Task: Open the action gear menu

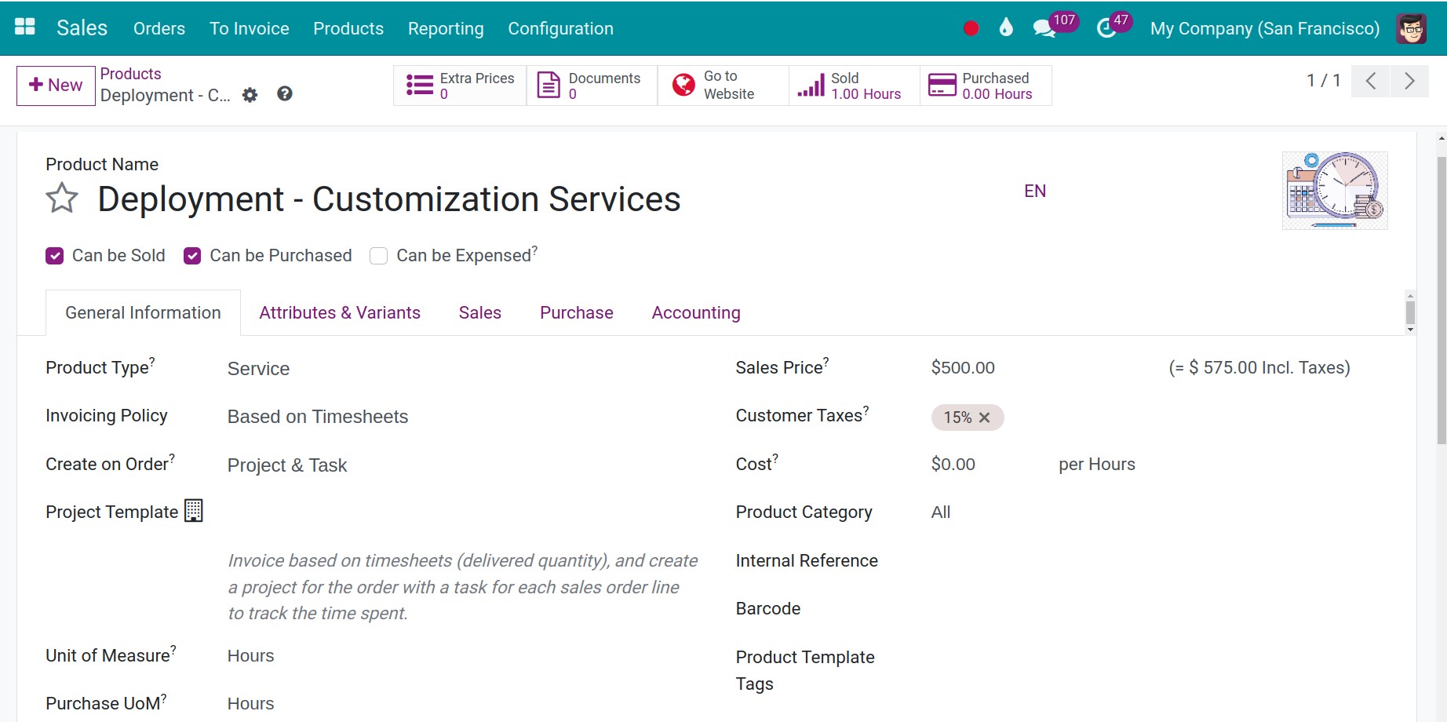Action: [250, 94]
